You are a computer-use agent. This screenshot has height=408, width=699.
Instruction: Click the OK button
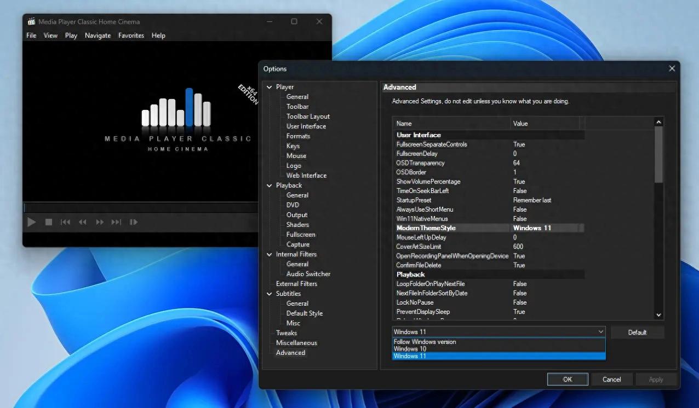tap(568, 380)
